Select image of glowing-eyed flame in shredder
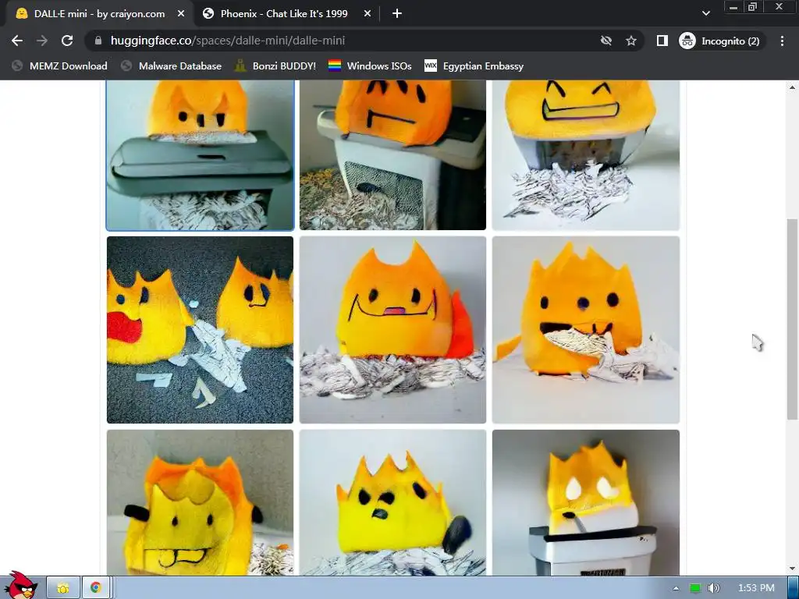The image size is (799, 599). tap(585, 503)
